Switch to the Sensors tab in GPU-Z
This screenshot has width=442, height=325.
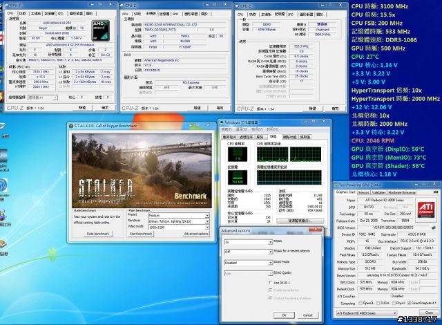[363, 192]
